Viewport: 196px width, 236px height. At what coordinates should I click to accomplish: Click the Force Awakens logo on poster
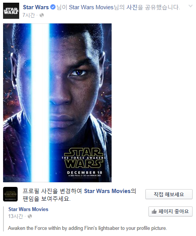(84, 158)
